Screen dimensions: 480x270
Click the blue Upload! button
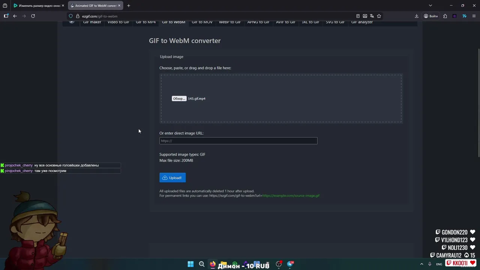pos(172,178)
